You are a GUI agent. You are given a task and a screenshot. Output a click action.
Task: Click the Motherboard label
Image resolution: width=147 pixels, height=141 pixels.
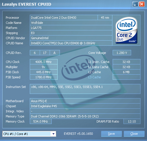[x=14, y=101]
